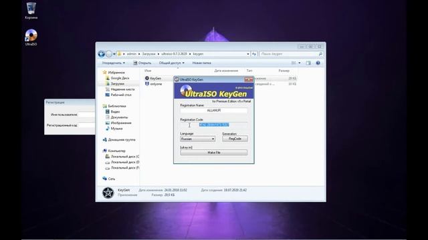Open Google Диск in the sidebar
Image resolution: width=428 pixels, height=240 pixels.
click(x=120, y=78)
